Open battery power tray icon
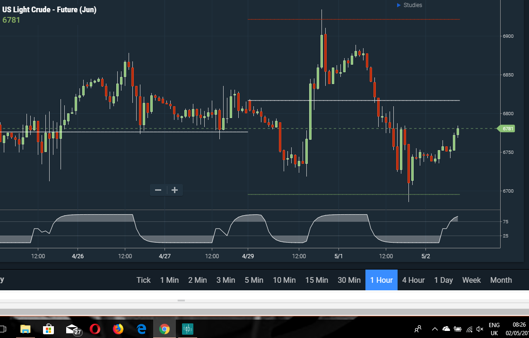 (x=458, y=329)
